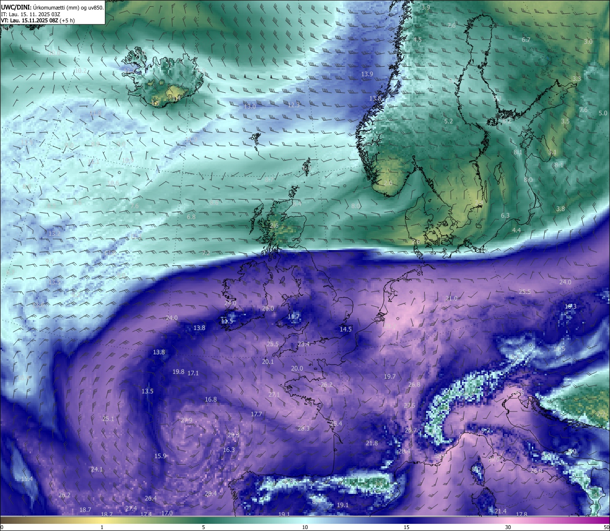Click the 16.3 value on the map
The width and height of the screenshot is (610, 531).
pyautogui.click(x=229, y=450)
